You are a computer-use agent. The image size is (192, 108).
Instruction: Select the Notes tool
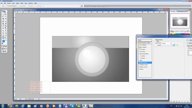tap(3, 36)
